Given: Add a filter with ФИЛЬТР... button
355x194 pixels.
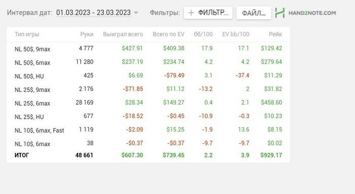Looking at the screenshot, I should [x=208, y=13].
